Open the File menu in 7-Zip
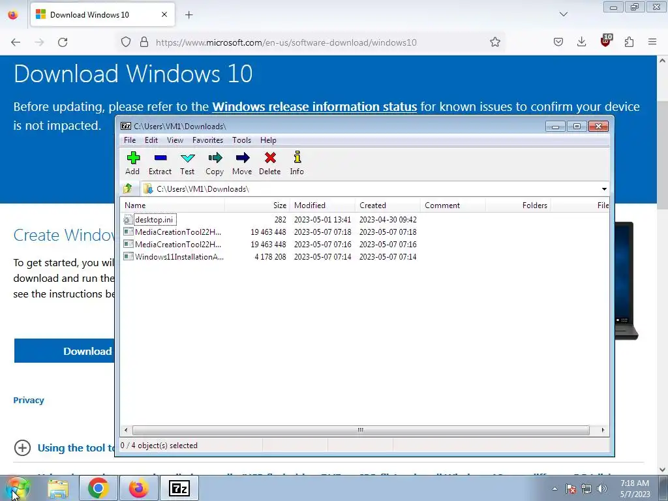This screenshot has height=501, width=668. [130, 140]
